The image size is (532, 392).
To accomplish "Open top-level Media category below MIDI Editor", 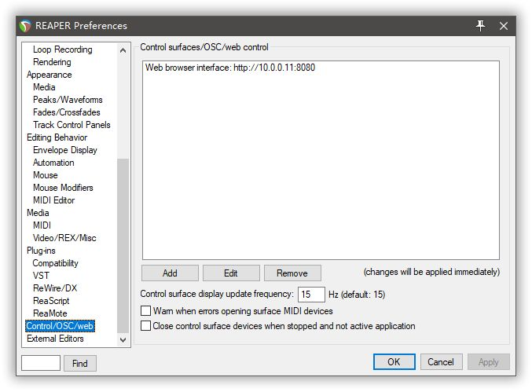I will click(x=38, y=213).
